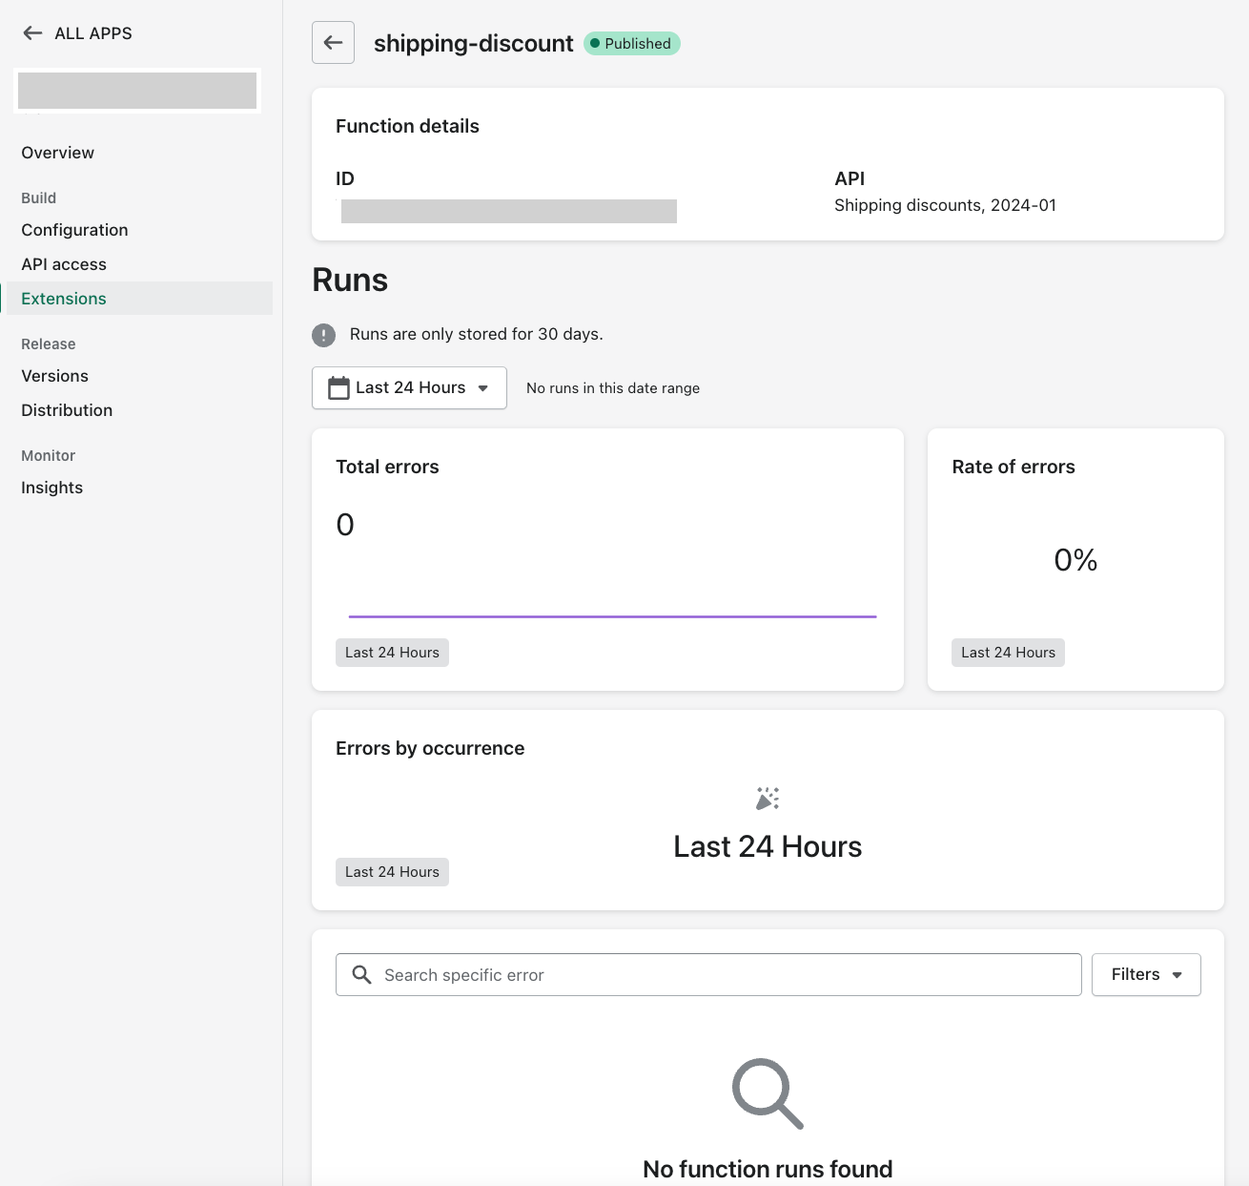The width and height of the screenshot is (1249, 1186).
Task: Open Distribution settings
Action: [67, 410]
